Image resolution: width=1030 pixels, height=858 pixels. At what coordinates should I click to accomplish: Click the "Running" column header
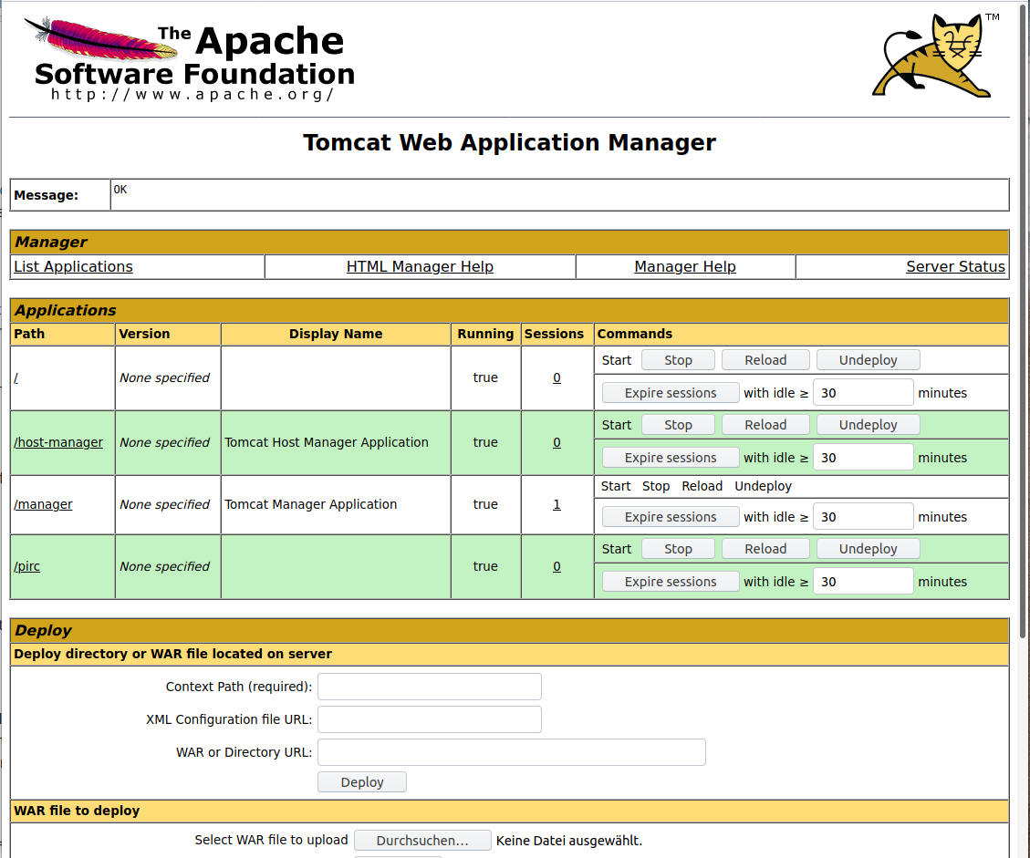[485, 334]
